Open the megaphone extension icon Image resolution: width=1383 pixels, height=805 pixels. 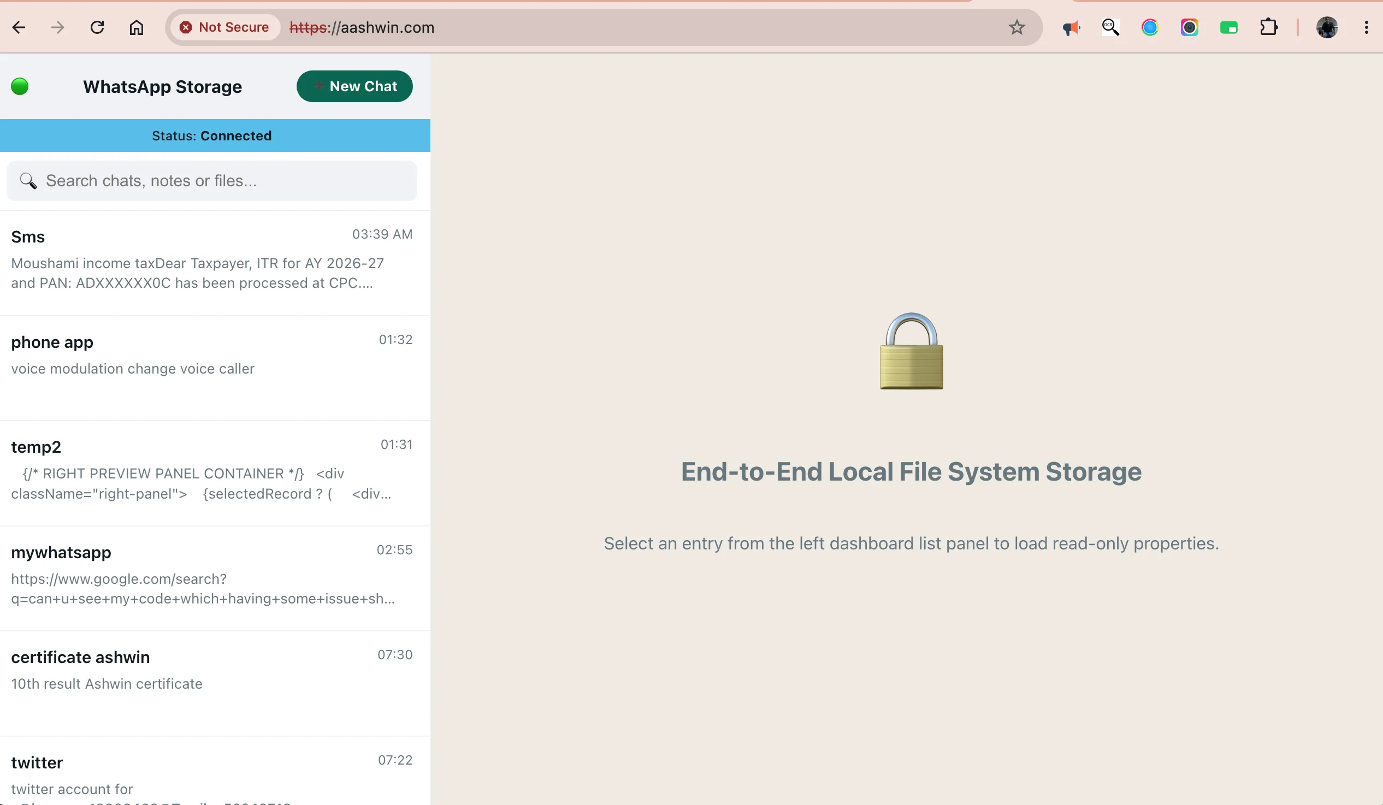tap(1071, 27)
